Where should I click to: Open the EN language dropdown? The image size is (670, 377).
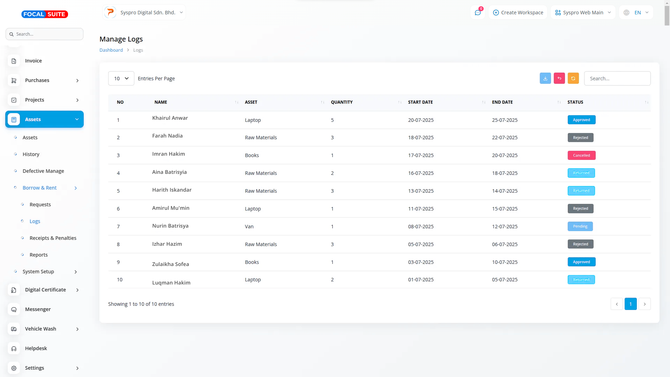pos(636,13)
